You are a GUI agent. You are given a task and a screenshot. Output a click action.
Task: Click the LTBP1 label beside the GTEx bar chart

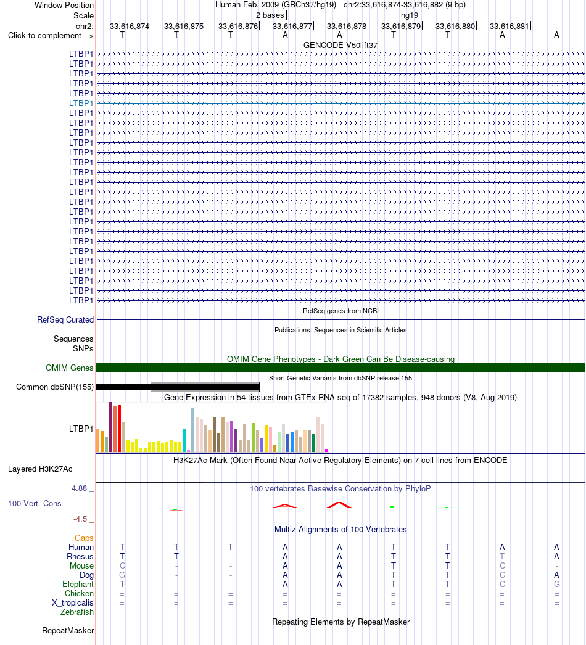point(81,429)
